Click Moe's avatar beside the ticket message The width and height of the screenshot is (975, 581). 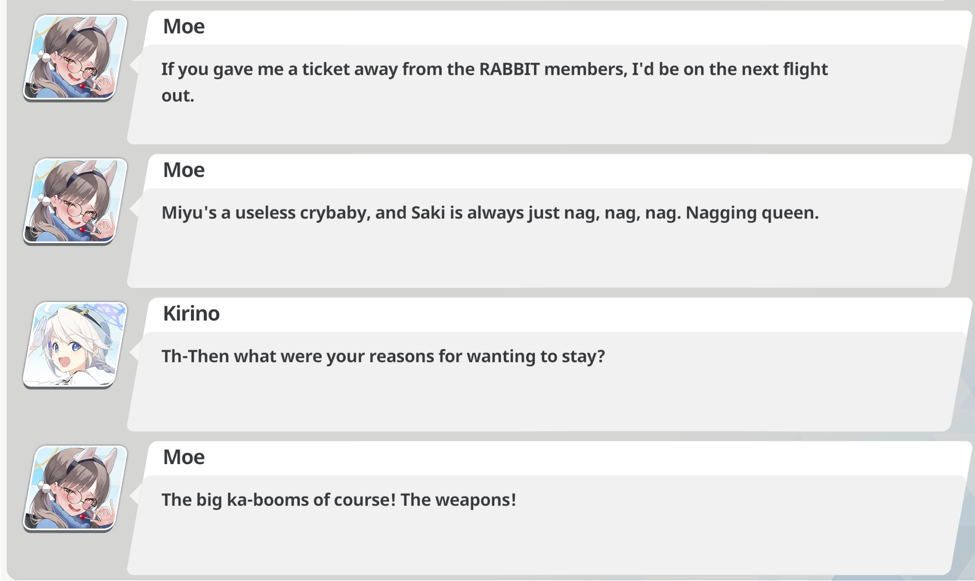pos(75,57)
